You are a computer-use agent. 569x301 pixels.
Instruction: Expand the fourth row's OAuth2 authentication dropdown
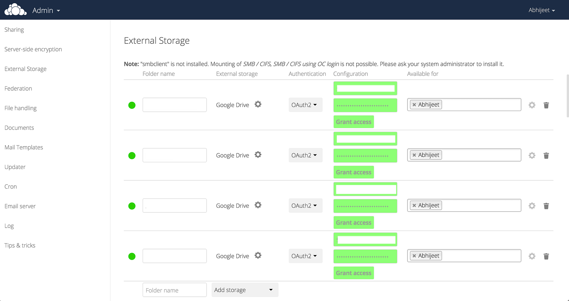[x=305, y=256]
